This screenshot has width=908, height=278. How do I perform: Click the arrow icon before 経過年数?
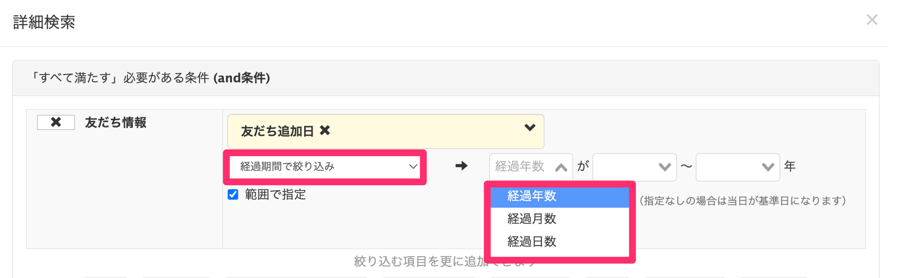461,167
